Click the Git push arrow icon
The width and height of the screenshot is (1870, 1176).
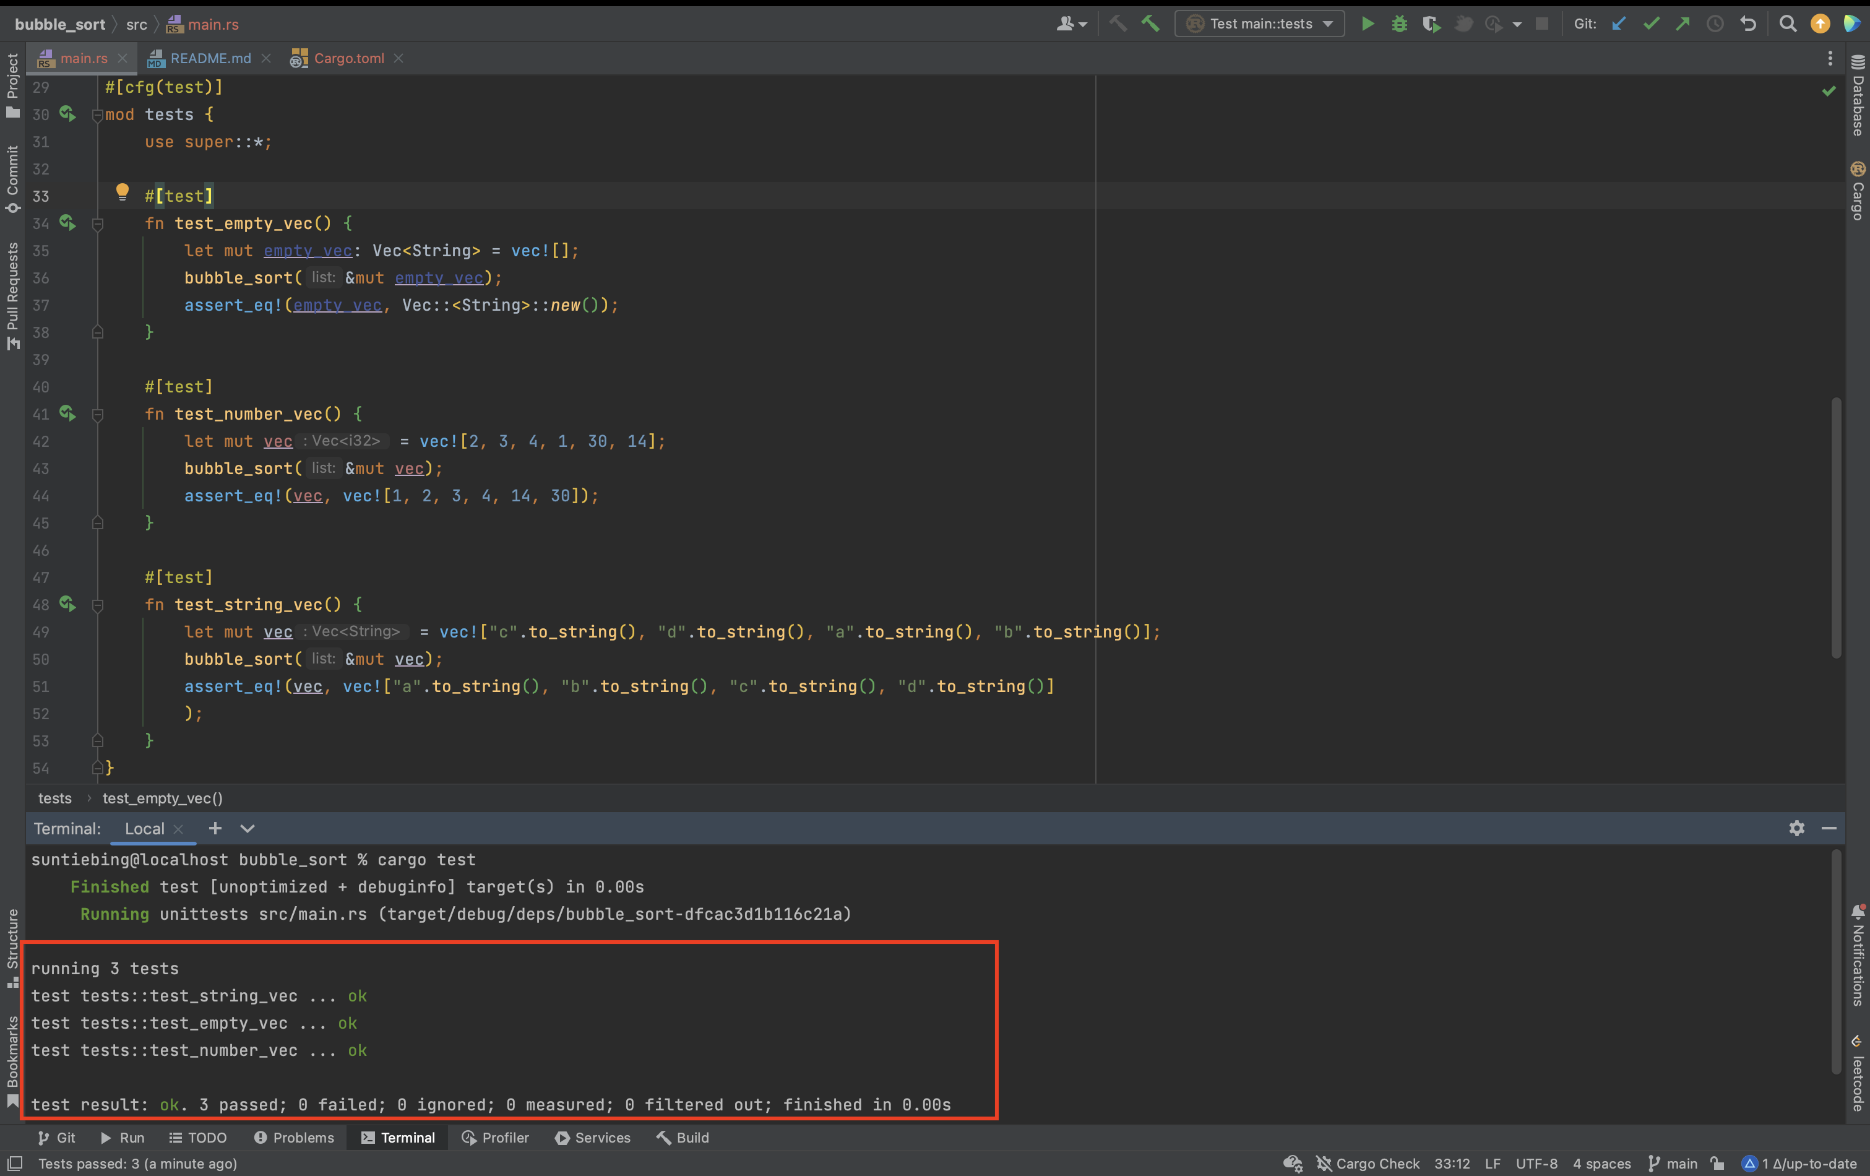(x=1683, y=24)
